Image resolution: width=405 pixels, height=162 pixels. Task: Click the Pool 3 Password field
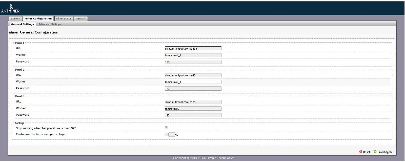tap(193, 115)
